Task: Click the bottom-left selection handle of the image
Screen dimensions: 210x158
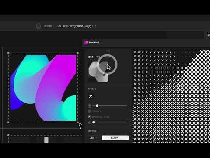Action: point(8,122)
